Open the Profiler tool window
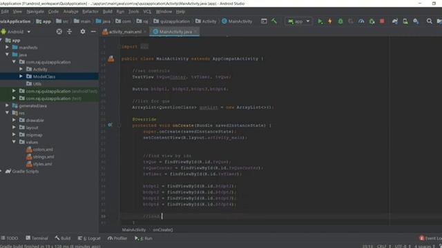The image size is (442, 248). click(x=117, y=238)
